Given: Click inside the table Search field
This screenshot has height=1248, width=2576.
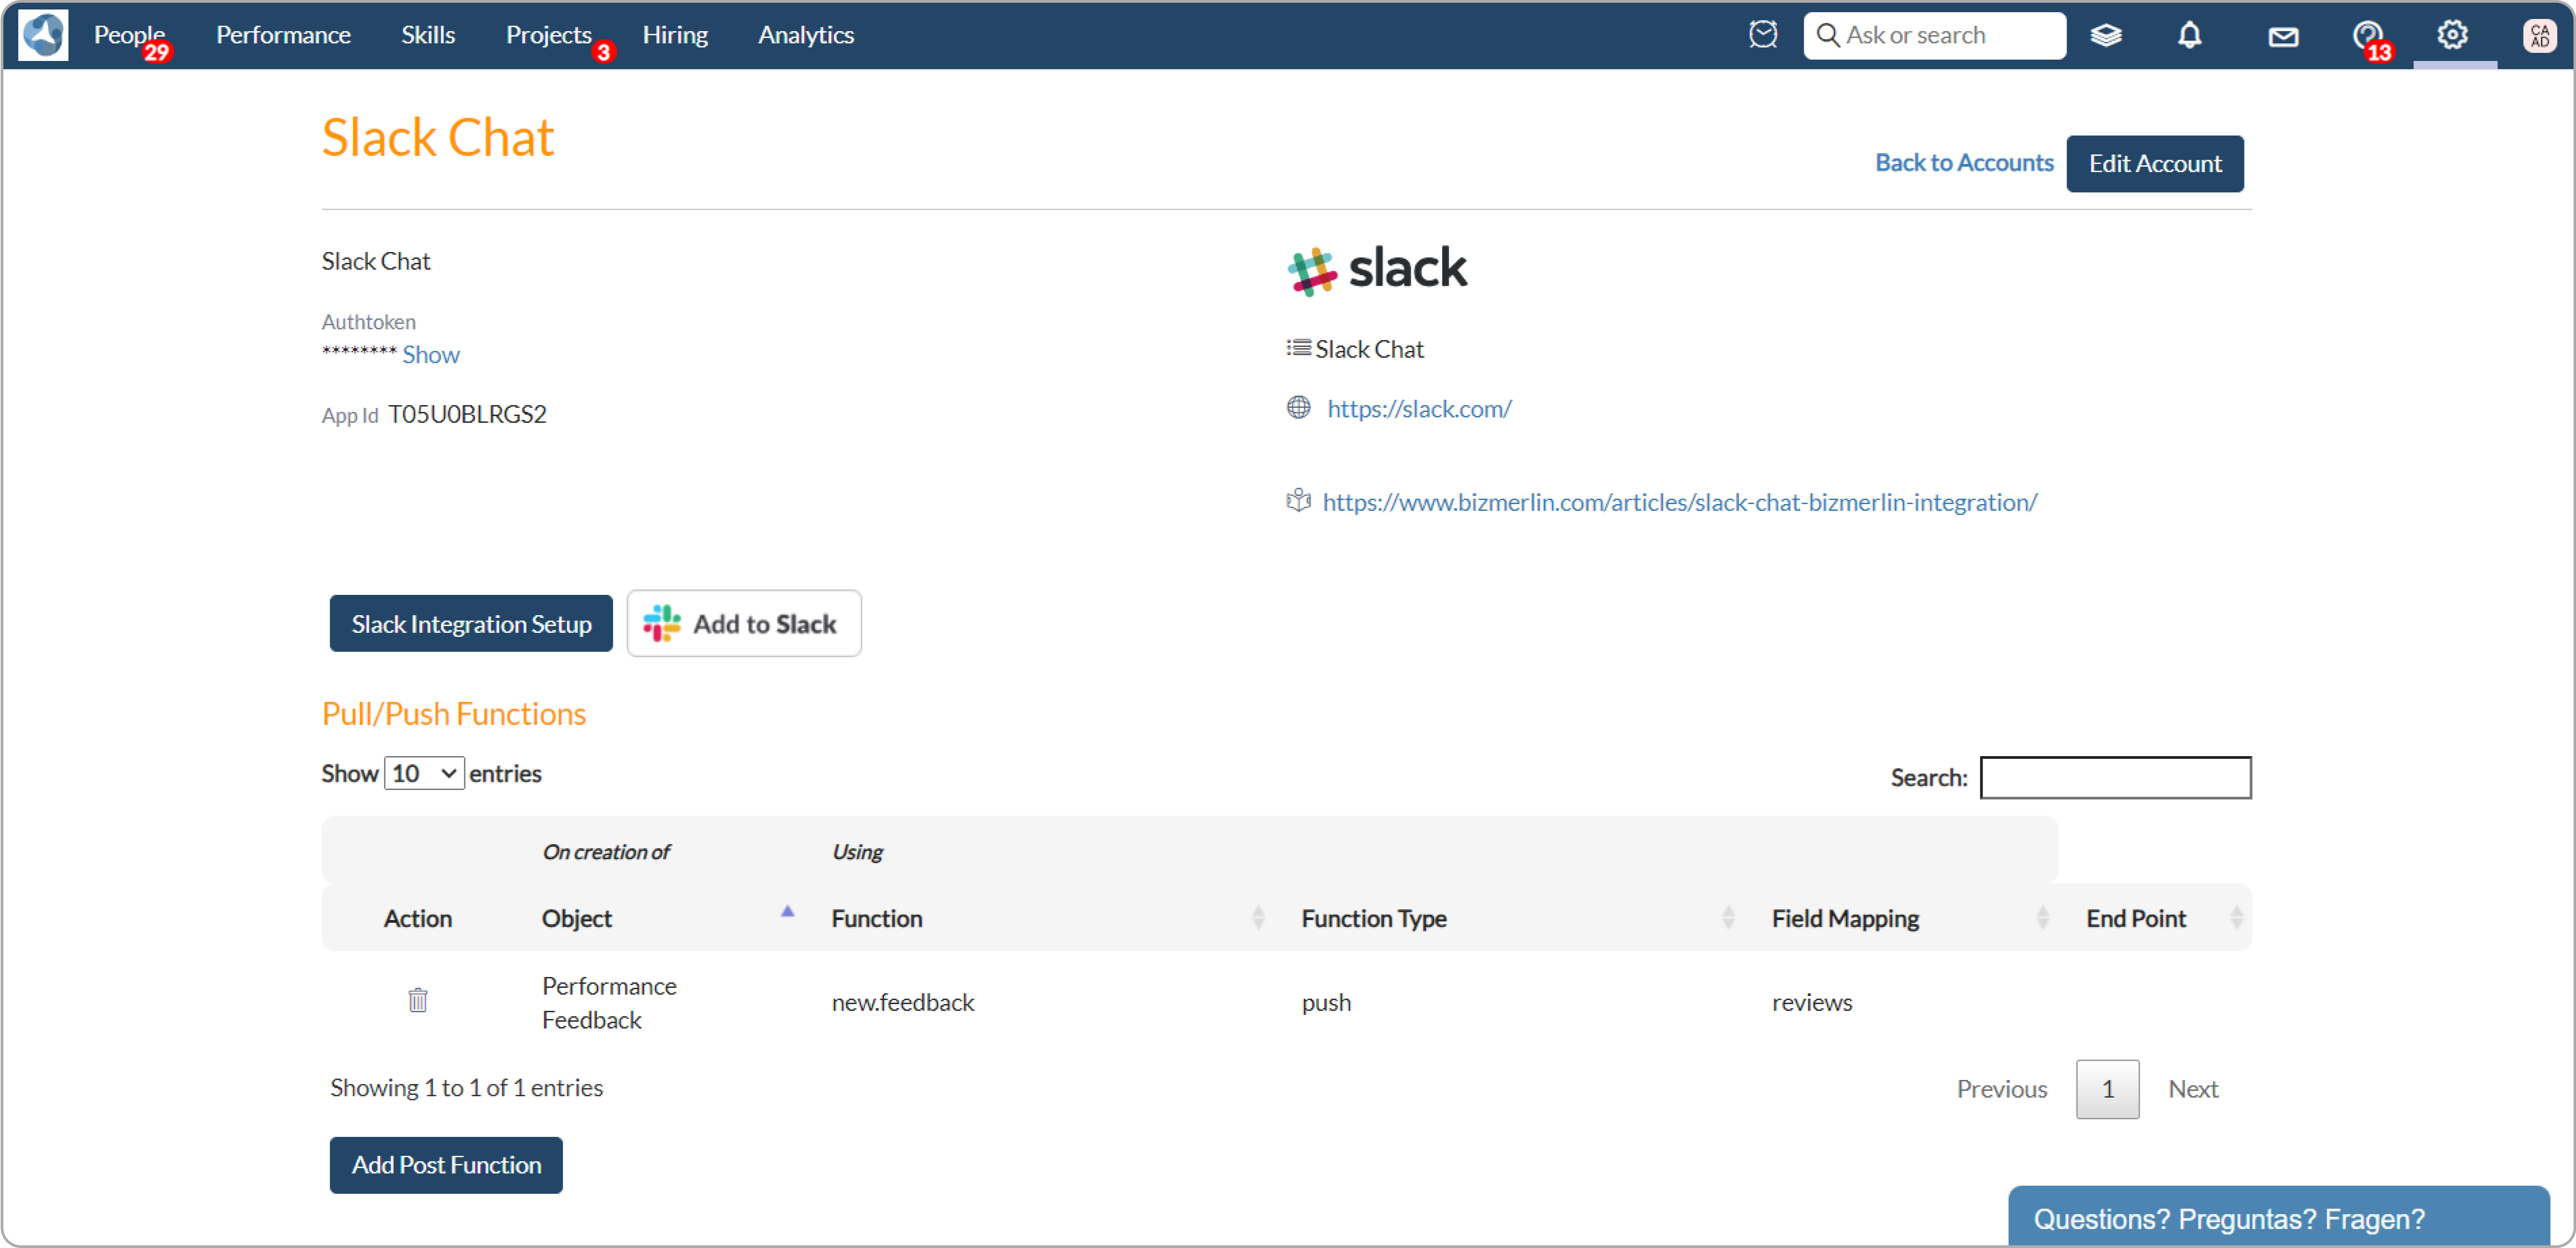Looking at the screenshot, I should (x=2114, y=778).
